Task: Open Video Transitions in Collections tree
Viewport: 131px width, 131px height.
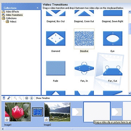Action: [14, 15]
